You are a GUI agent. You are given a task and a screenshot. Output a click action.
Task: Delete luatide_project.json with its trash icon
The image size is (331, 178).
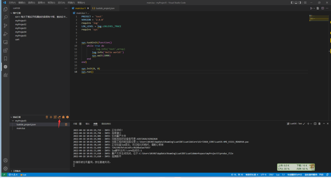click(66, 125)
